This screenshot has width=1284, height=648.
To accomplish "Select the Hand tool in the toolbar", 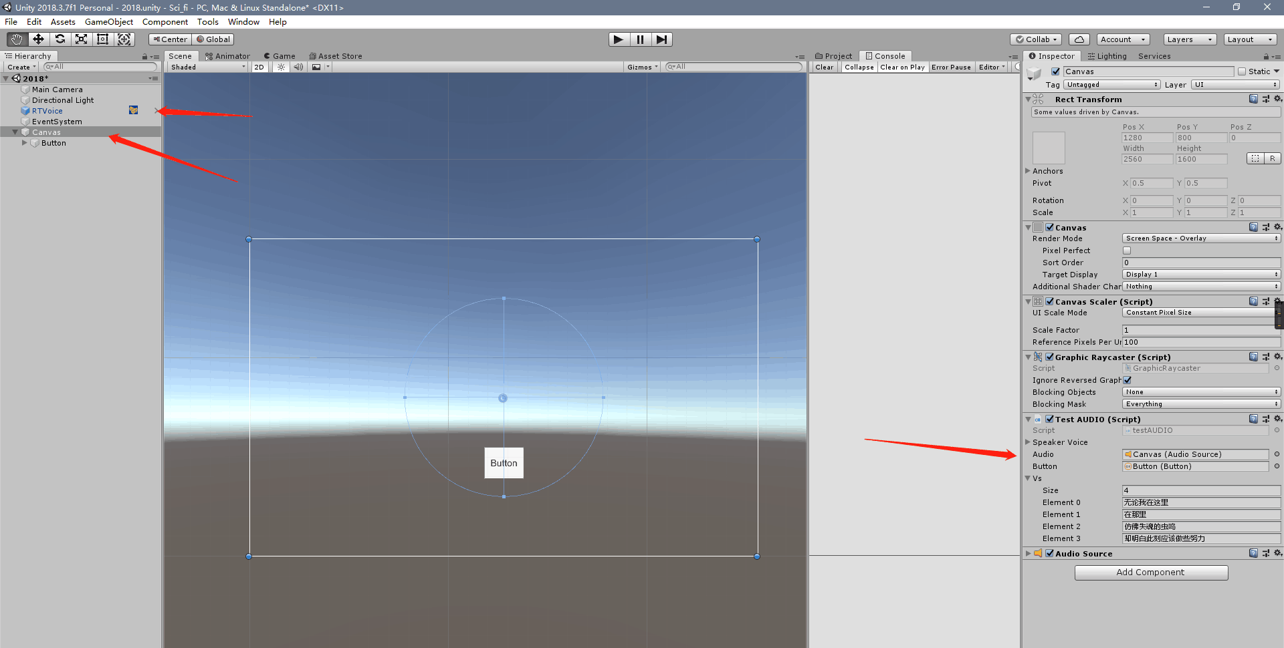I will tap(15, 39).
